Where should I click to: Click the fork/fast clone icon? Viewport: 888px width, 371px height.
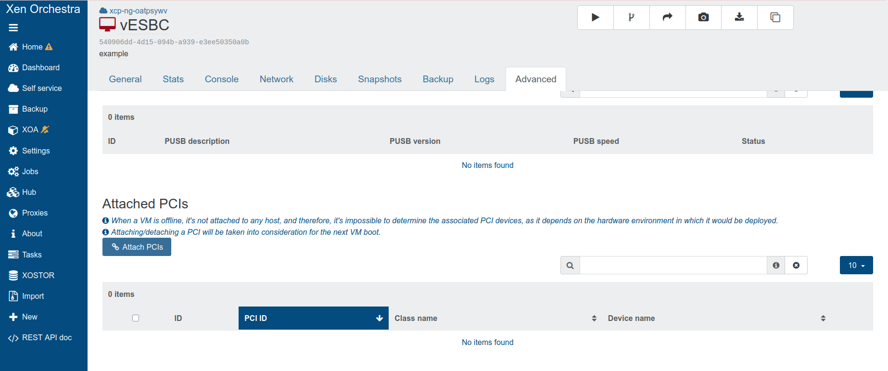631,17
